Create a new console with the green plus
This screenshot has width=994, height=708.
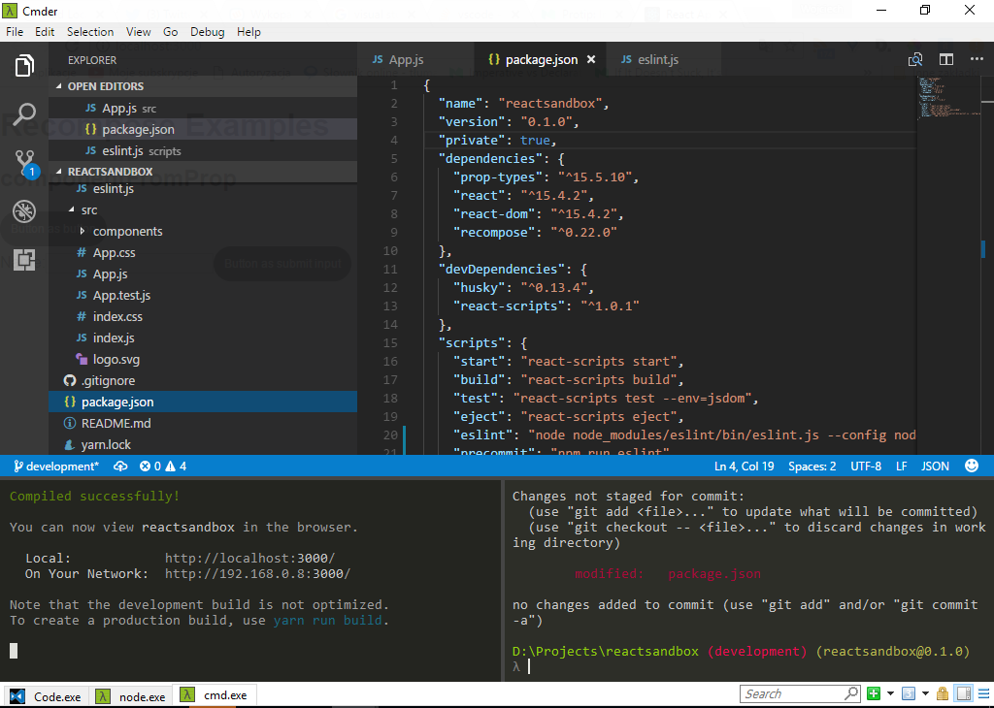[873, 693]
